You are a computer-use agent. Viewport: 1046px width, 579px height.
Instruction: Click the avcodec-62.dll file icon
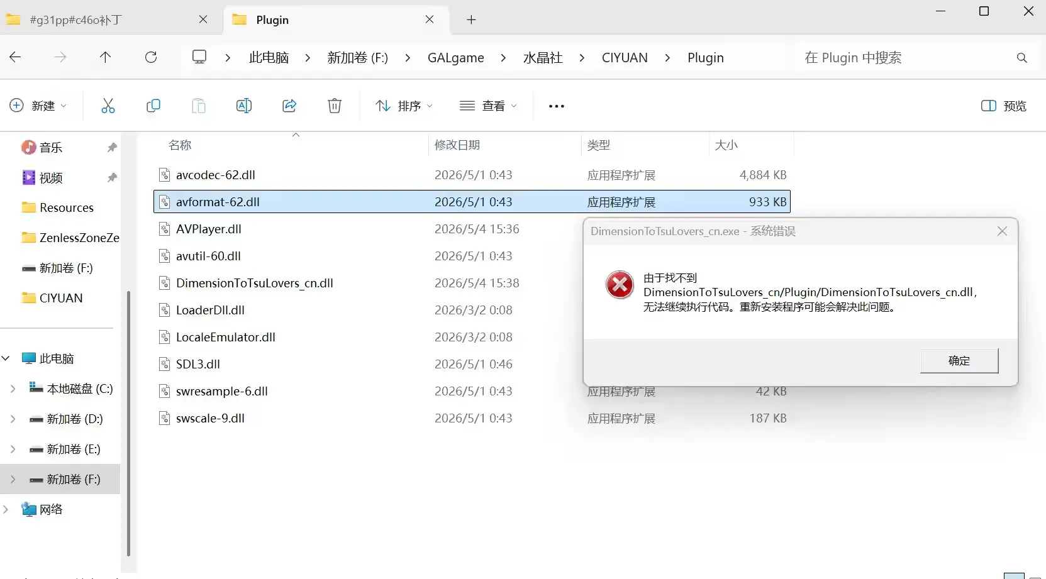(x=164, y=175)
